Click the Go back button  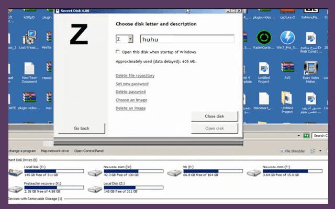[81, 128]
